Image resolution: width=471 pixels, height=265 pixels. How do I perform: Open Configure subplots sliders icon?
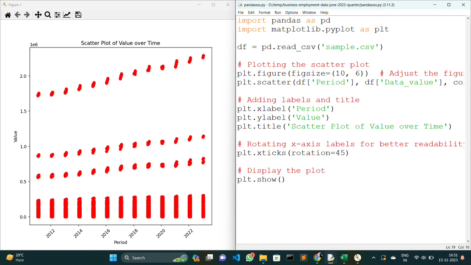tap(57, 15)
